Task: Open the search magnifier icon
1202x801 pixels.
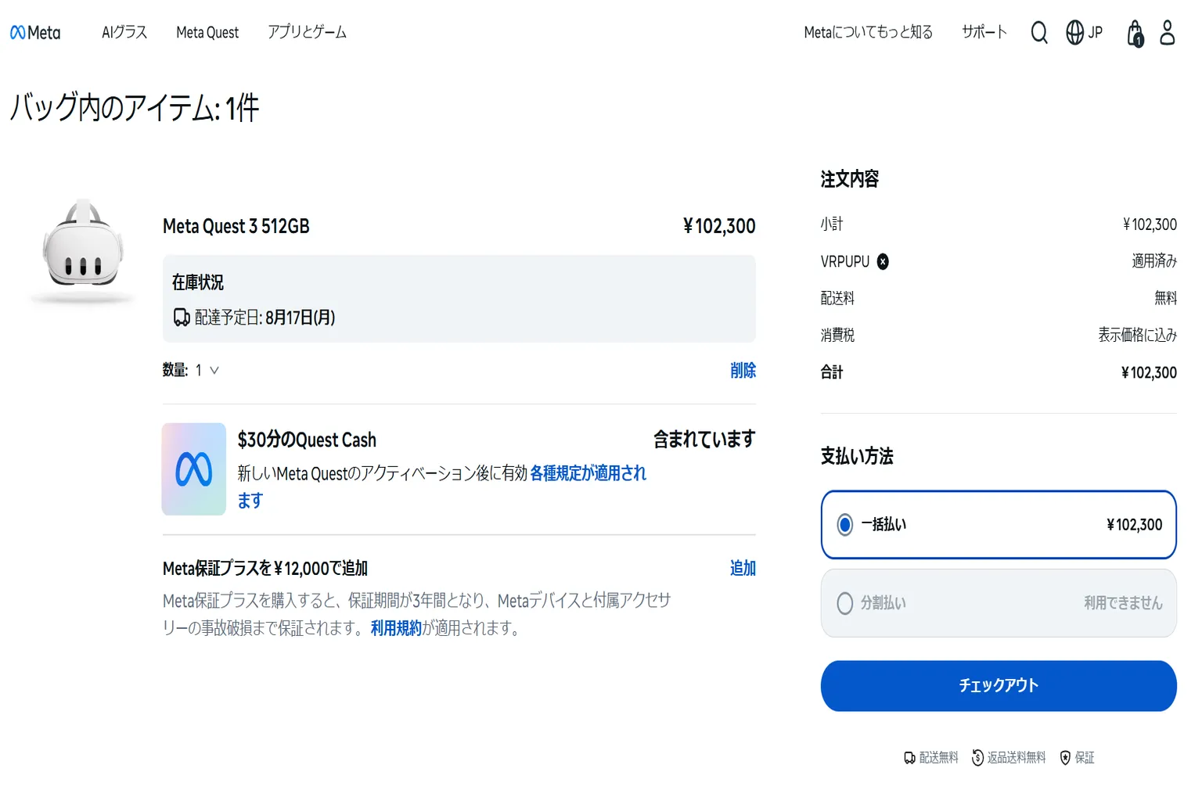Action: pos(1038,32)
